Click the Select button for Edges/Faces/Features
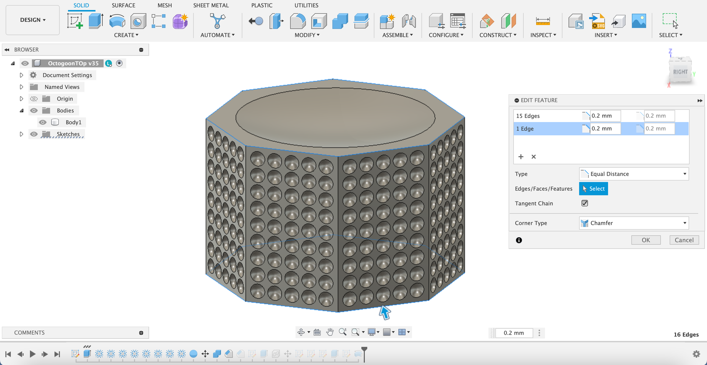 pyautogui.click(x=593, y=188)
